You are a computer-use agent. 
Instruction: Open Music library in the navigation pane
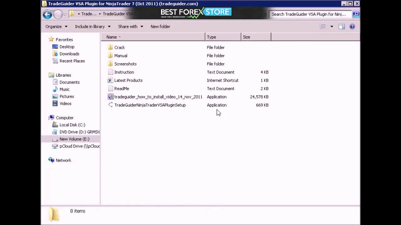(65, 89)
